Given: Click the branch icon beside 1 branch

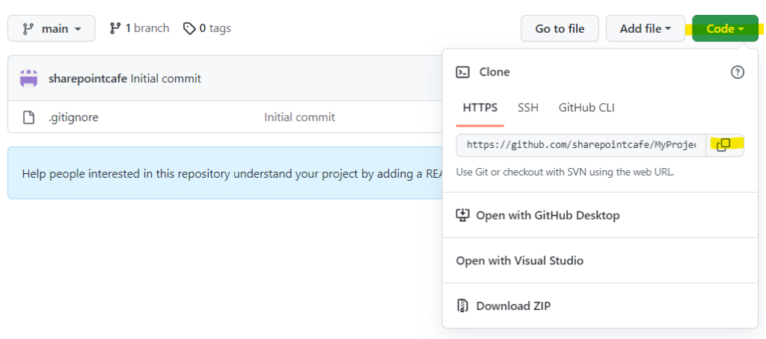Looking at the screenshot, I should tap(115, 28).
